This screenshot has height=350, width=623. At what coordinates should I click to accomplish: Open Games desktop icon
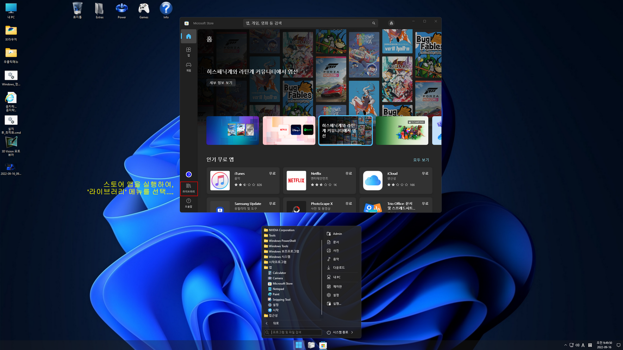[x=144, y=10]
